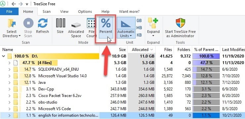Set display unit to MB
The image size is (245, 119).
(139, 28)
